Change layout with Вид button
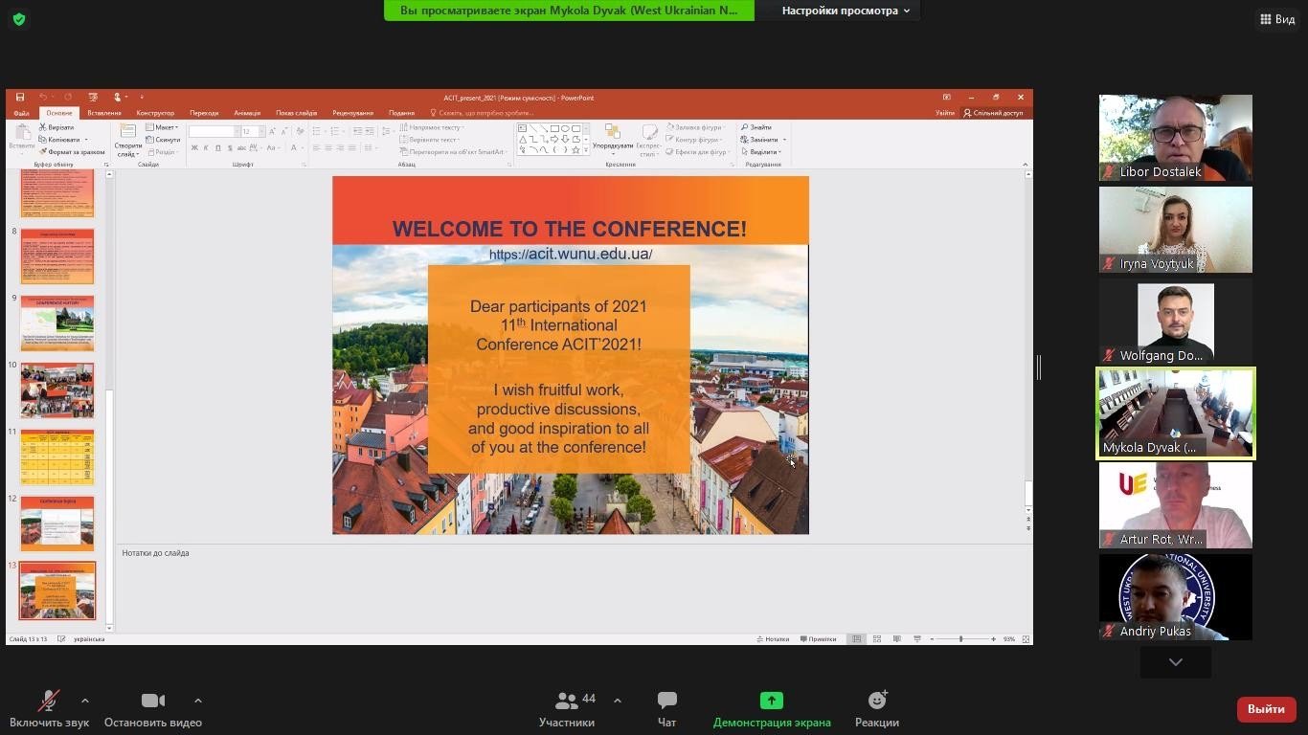This screenshot has height=735, width=1308. coord(1277,19)
